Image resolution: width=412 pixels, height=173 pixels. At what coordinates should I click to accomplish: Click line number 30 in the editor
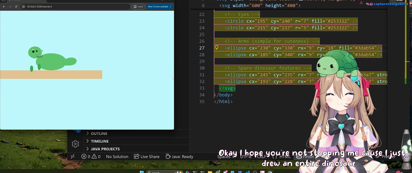pyautogui.click(x=202, y=68)
